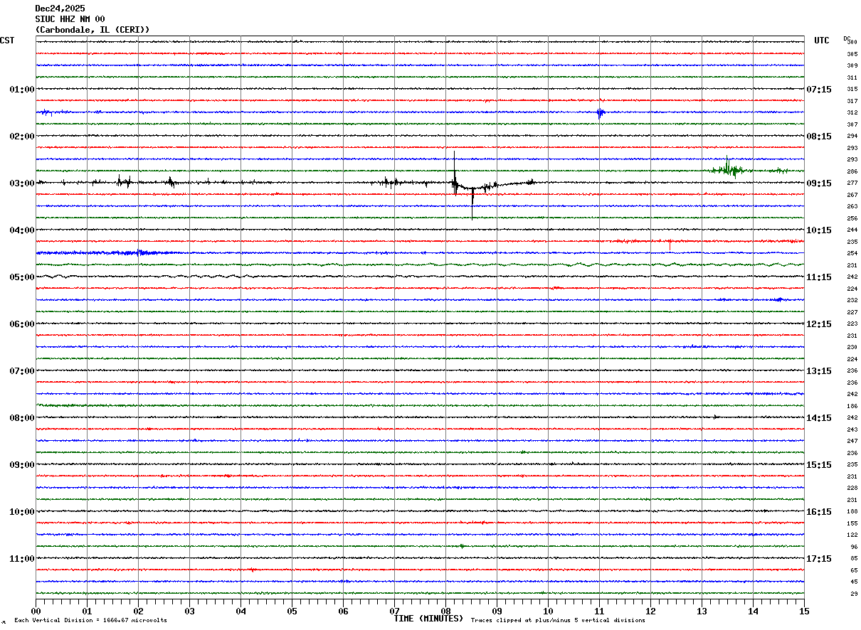Click the 17:15 UTC row label
This screenshot has width=861, height=630.
819,559
